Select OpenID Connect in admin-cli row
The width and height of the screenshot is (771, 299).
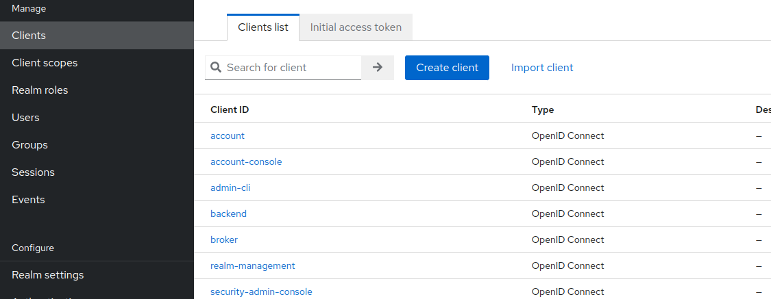(x=567, y=188)
